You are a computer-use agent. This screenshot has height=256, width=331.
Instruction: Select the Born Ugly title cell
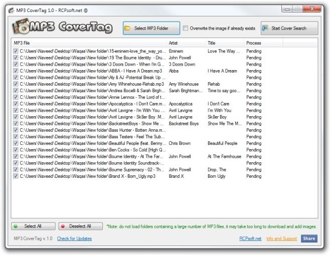(216, 176)
